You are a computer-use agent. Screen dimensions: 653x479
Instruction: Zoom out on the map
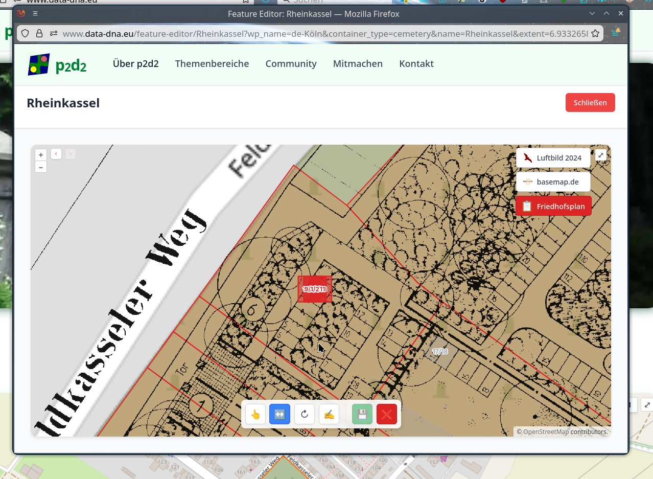point(41,167)
